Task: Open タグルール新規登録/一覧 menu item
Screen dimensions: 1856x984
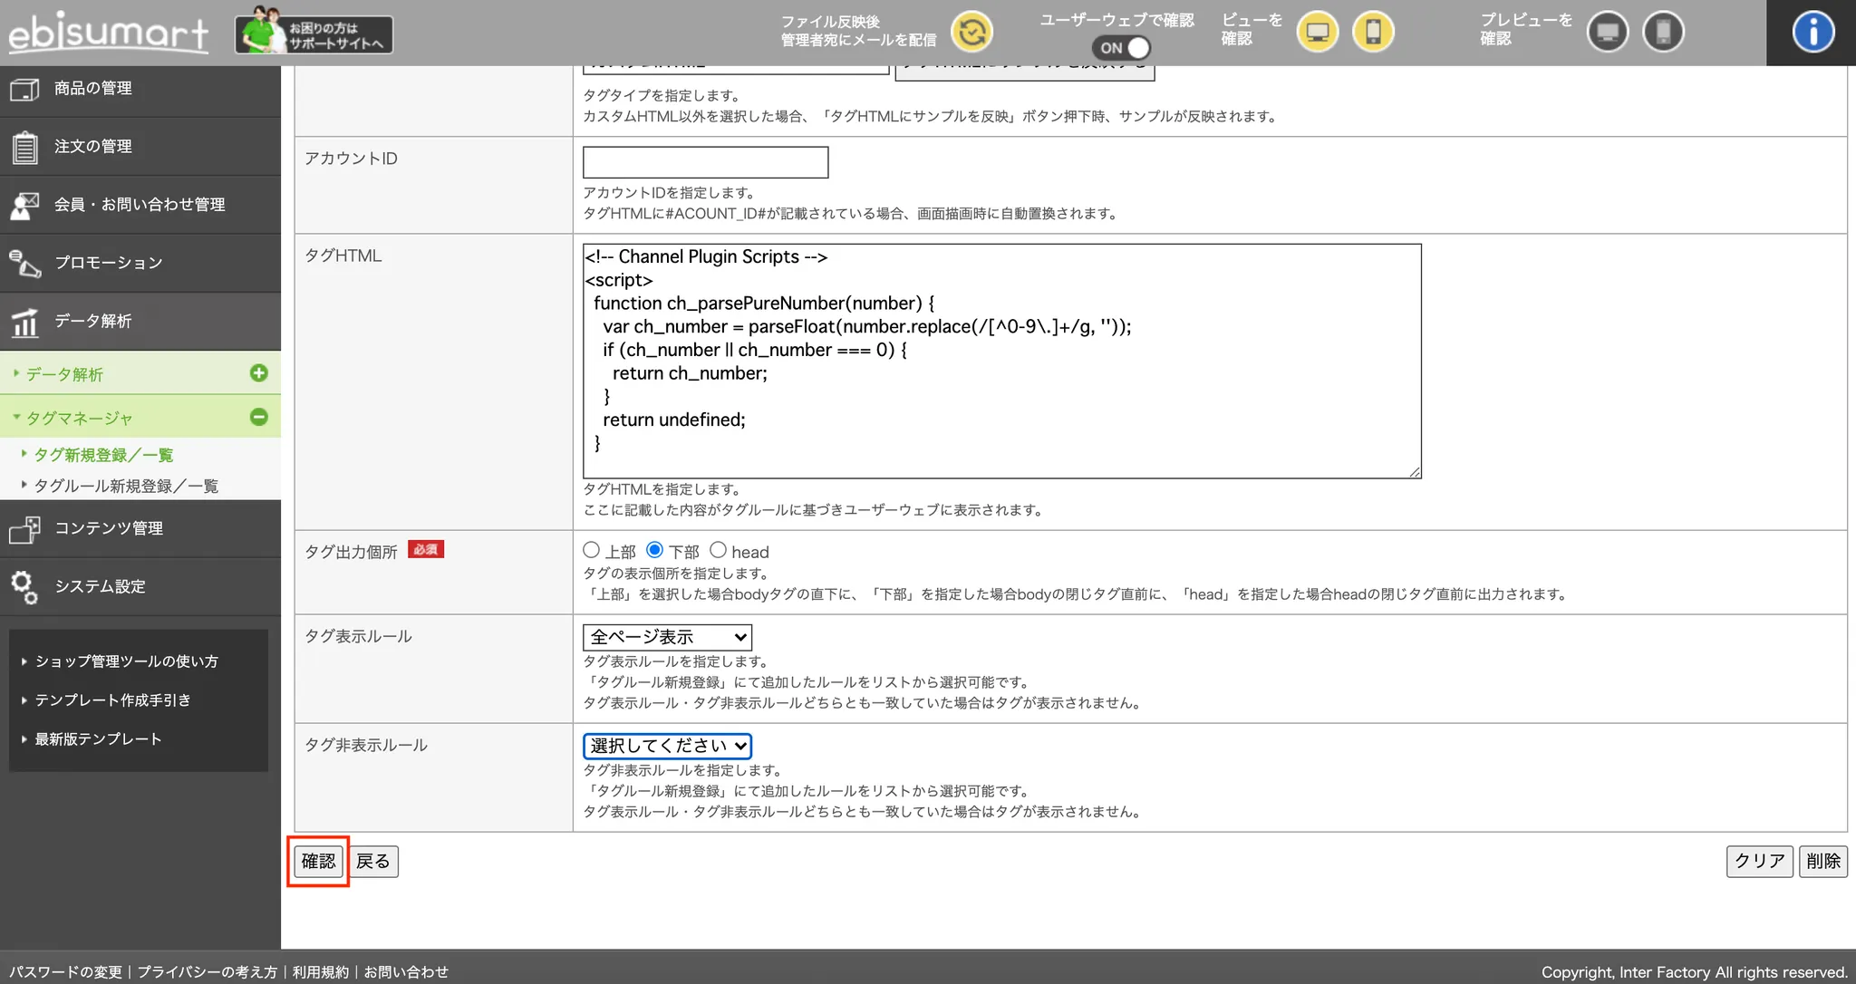Action: point(126,486)
